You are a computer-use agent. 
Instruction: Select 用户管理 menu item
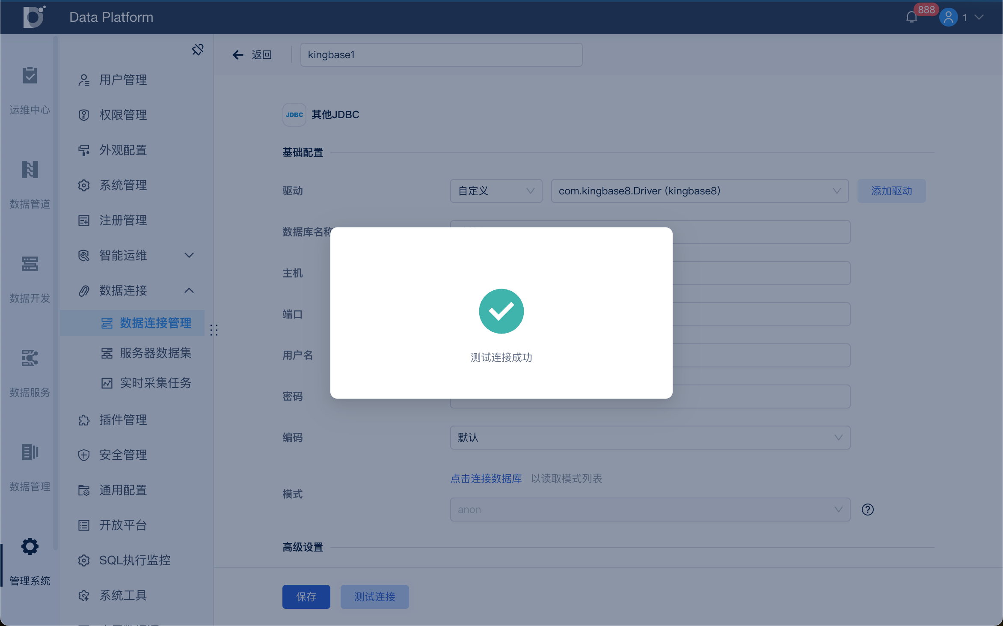123,80
